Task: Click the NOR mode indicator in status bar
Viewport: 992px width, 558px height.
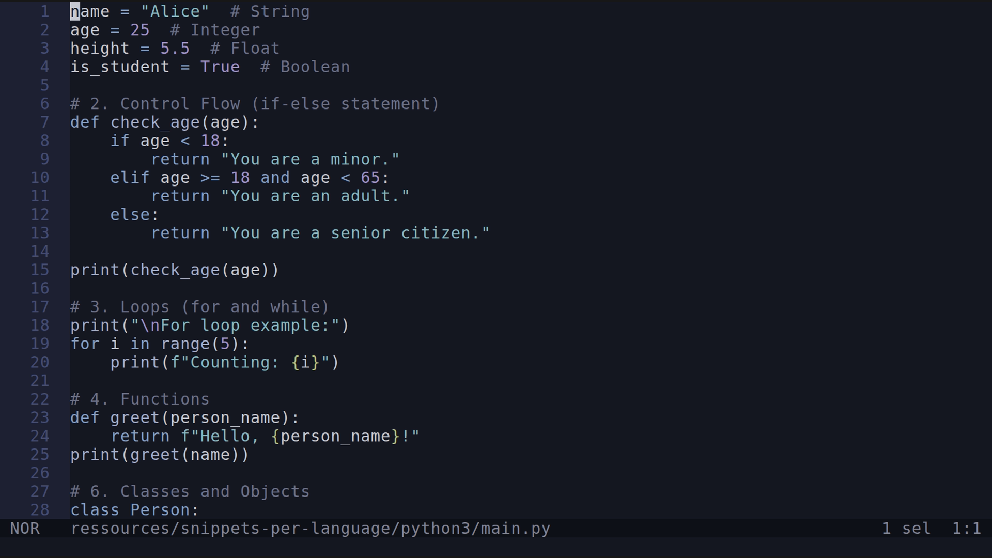Action: click(x=26, y=528)
